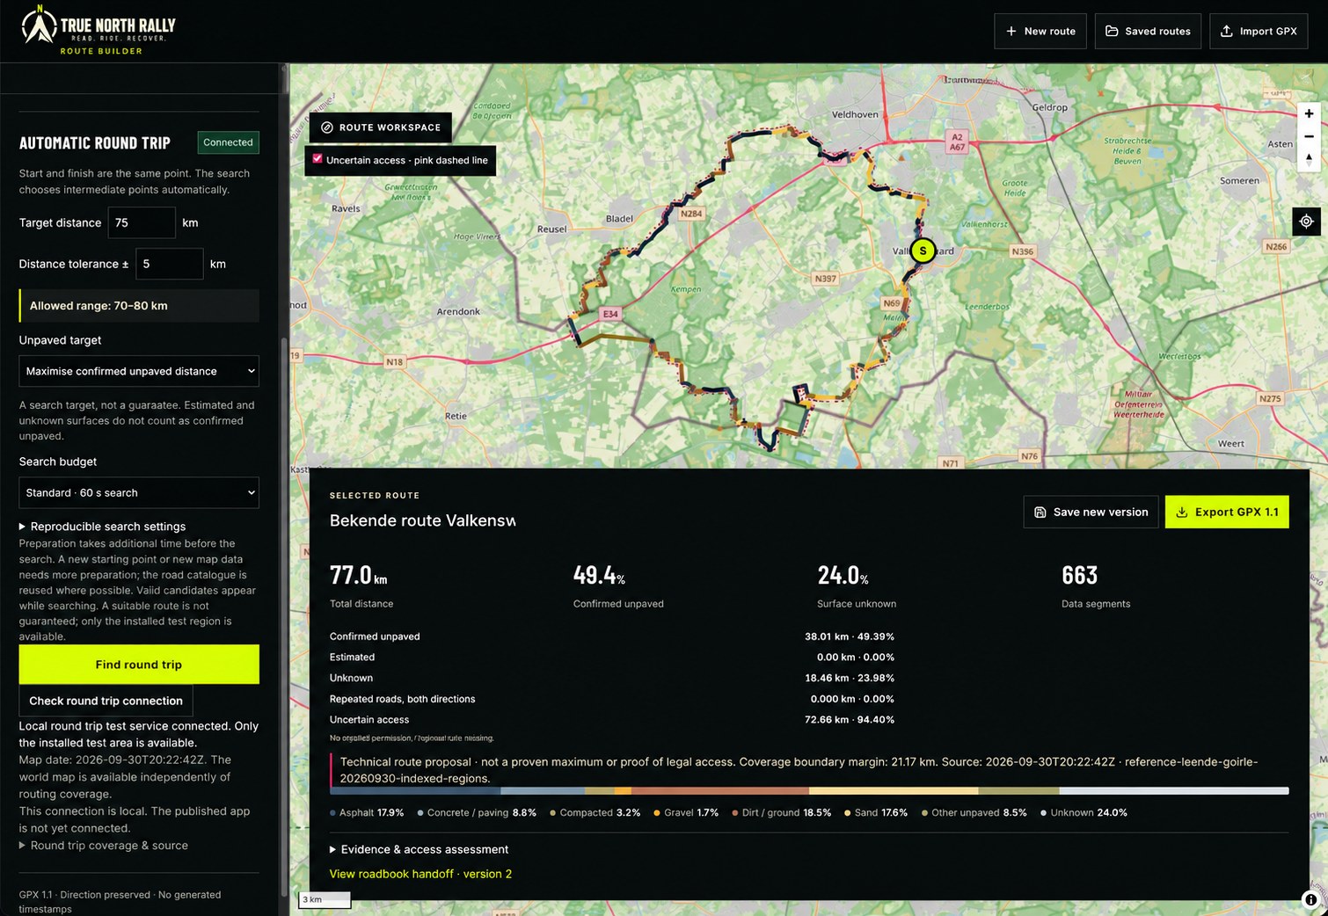Click the folder icon on Saved routes
This screenshot has height=916, width=1328.
pos(1112,31)
